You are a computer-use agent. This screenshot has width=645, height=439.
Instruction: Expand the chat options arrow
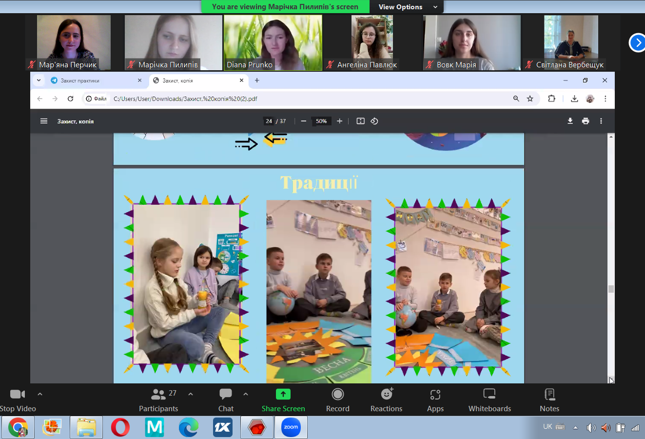click(x=246, y=394)
